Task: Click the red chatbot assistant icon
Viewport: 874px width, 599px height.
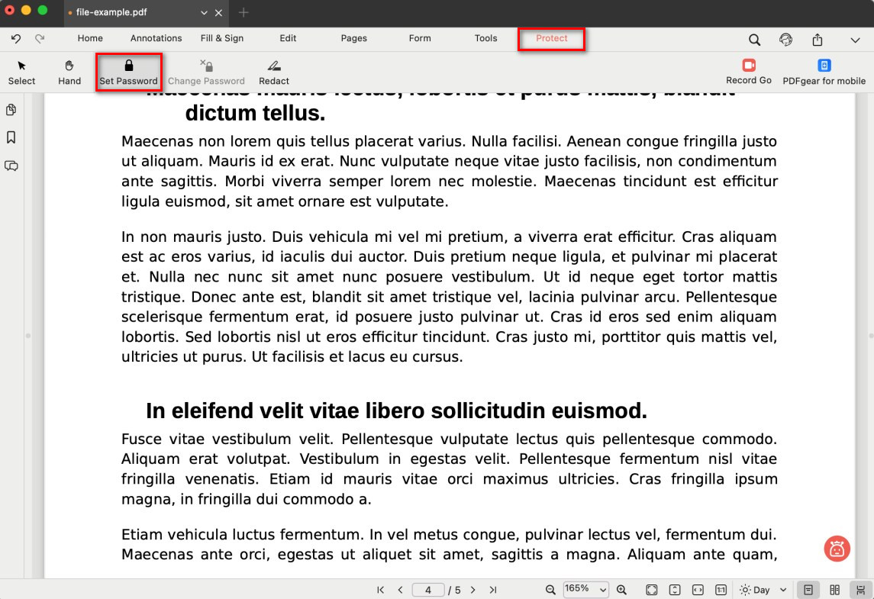Action: point(837,549)
